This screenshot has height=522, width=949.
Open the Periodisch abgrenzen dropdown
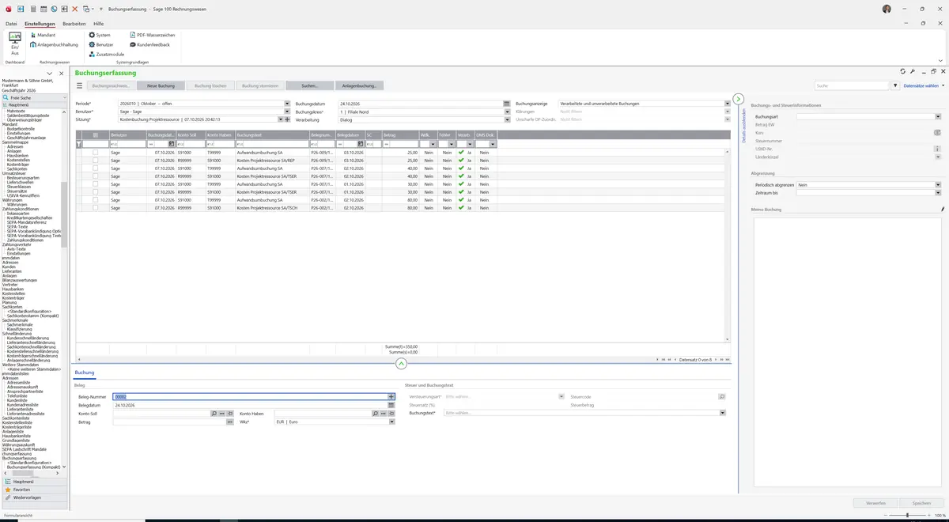click(938, 184)
